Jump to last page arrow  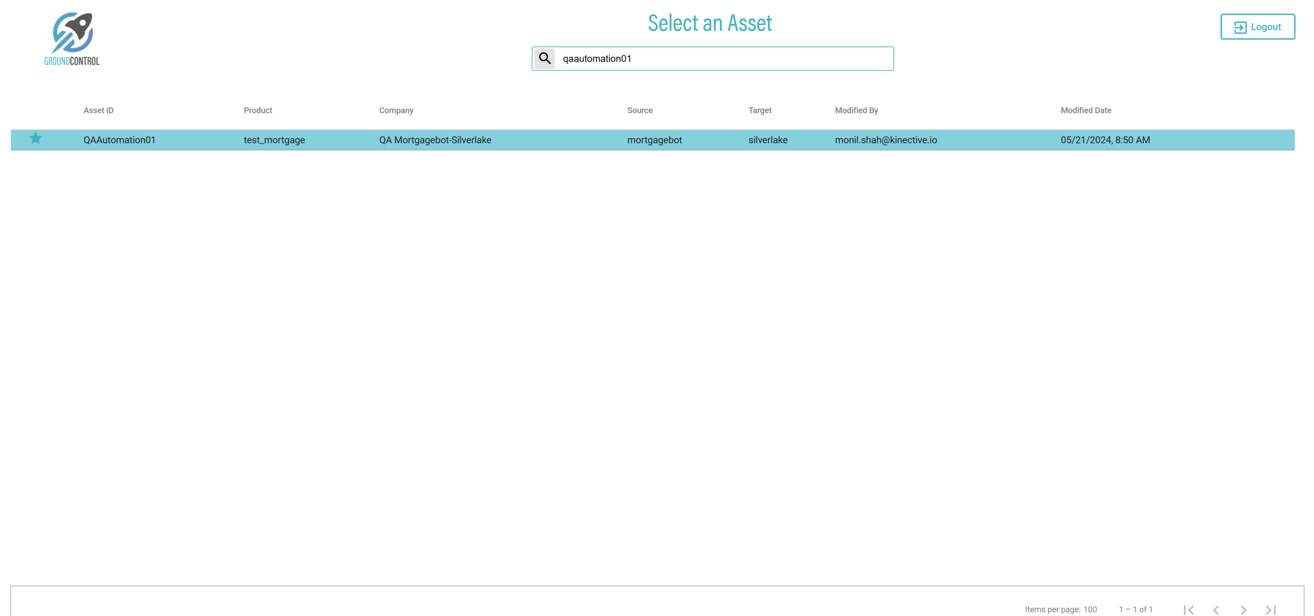tap(1270, 609)
